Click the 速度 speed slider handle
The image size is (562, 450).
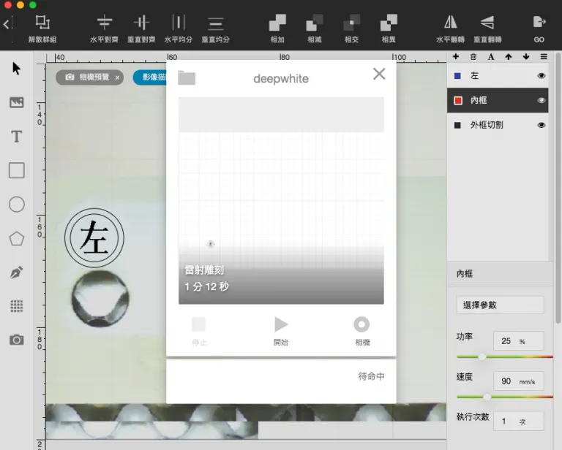487,397
